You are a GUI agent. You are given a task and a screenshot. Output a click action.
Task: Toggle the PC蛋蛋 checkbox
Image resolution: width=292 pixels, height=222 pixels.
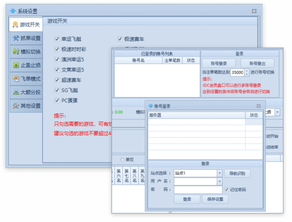coord(57,100)
